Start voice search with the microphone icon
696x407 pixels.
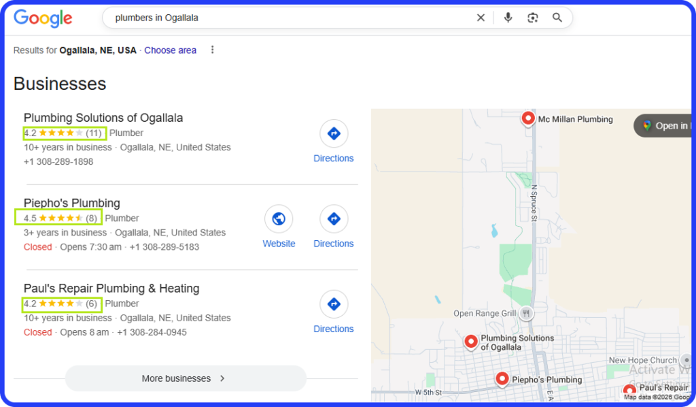(x=508, y=18)
